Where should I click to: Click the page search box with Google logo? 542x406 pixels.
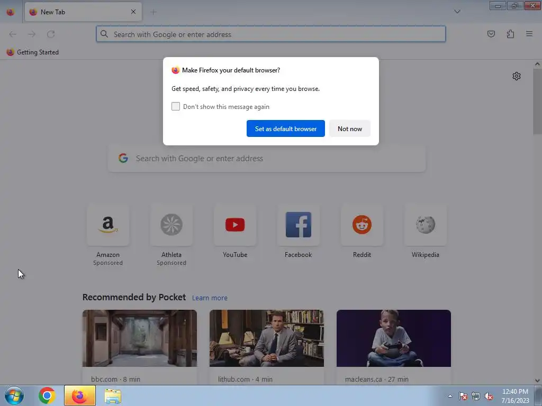pyautogui.click(x=267, y=159)
